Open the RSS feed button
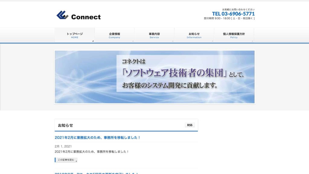The height and width of the screenshot is (174, 309). coord(190,125)
